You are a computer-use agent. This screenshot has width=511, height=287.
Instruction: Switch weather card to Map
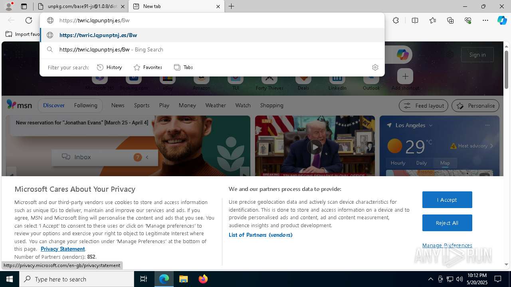click(x=445, y=163)
